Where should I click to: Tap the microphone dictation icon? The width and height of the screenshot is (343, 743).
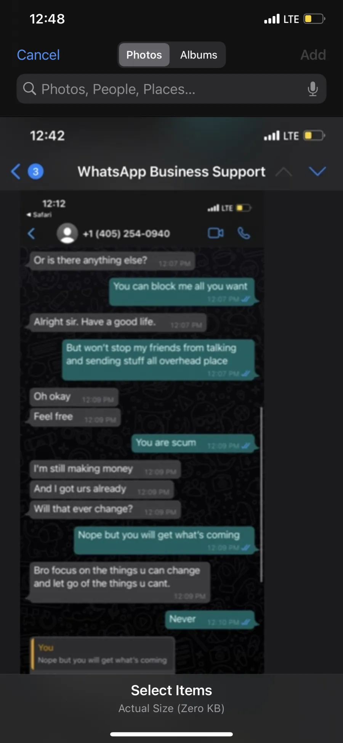point(313,89)
